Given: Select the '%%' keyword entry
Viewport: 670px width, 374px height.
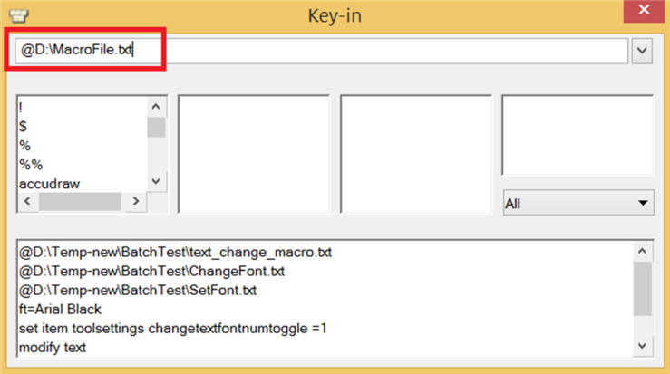Looking at the screenshot, I should coord(31,165).
